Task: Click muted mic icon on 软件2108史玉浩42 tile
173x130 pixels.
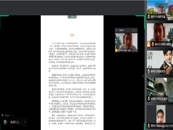Action: click(149, 99)
